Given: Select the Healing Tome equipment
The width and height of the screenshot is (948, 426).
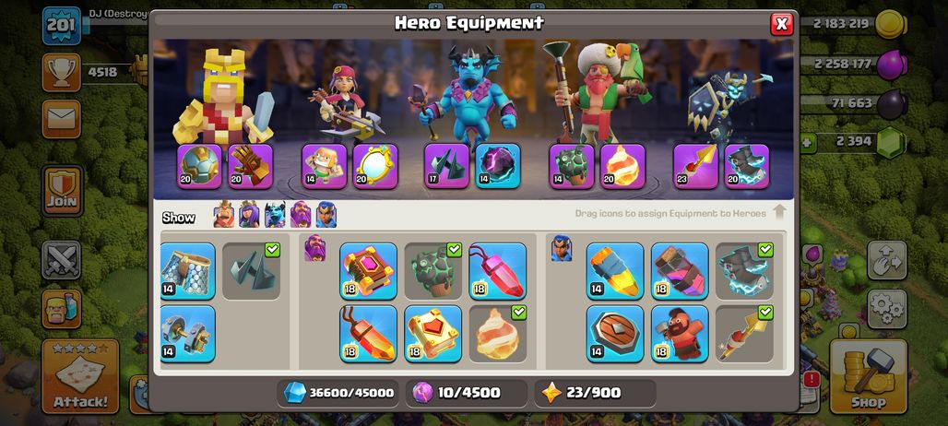Looking at the screenshot, I should pyautogui.click(x=433, y=334).
